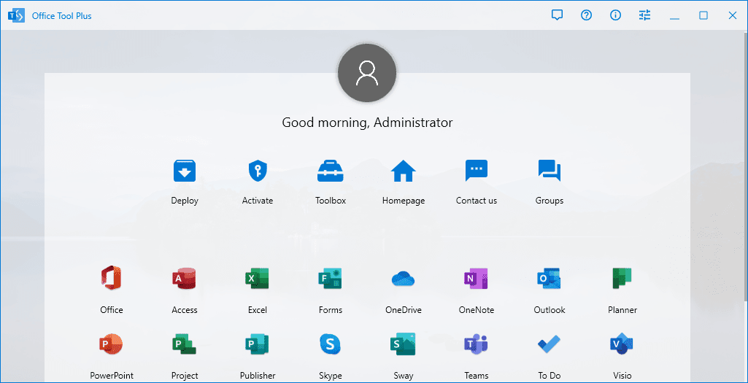Launch Excel from the app grid

coord(257,279)
